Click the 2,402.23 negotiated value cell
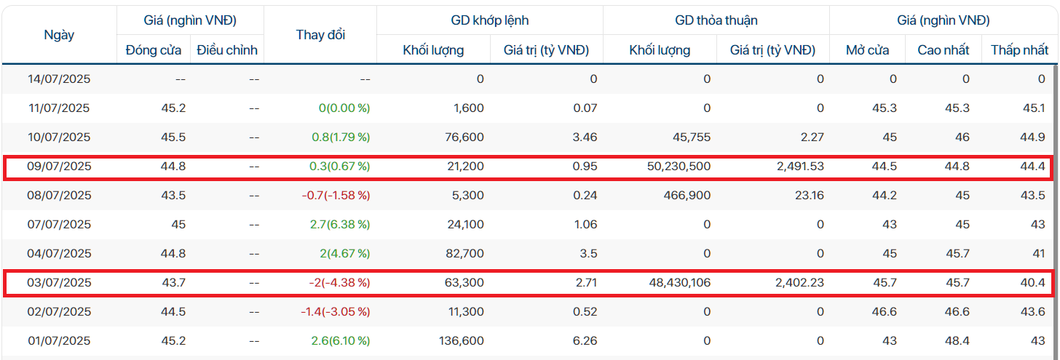The width and height of the screenshot is (1060, 360). click(792, 282)
